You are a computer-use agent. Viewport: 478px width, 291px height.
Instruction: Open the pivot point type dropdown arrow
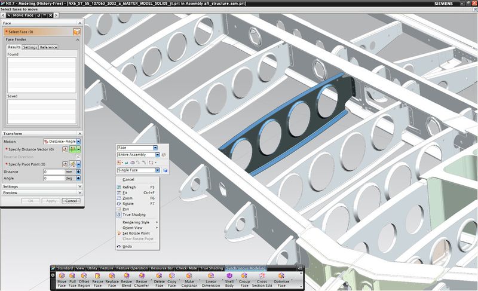78,164
